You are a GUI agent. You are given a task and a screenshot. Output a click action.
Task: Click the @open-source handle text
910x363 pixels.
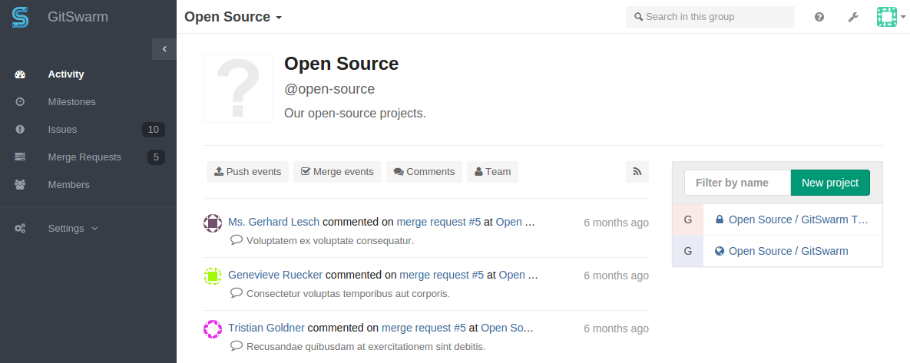coord(329,89)
